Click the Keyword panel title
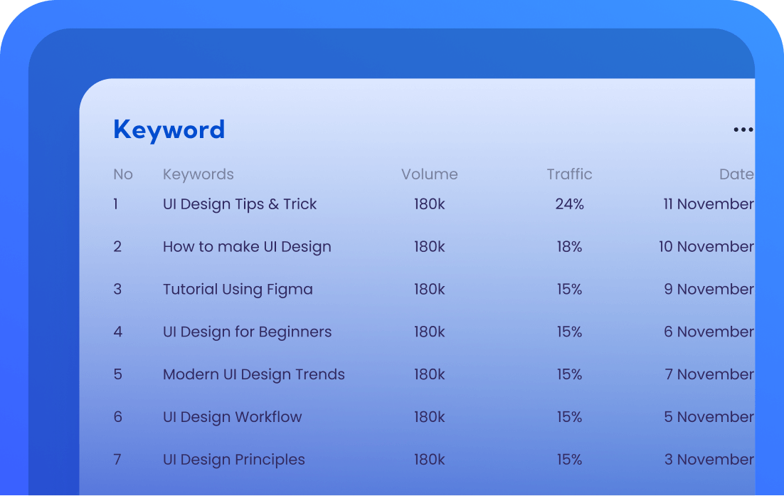 coord(169,130)
